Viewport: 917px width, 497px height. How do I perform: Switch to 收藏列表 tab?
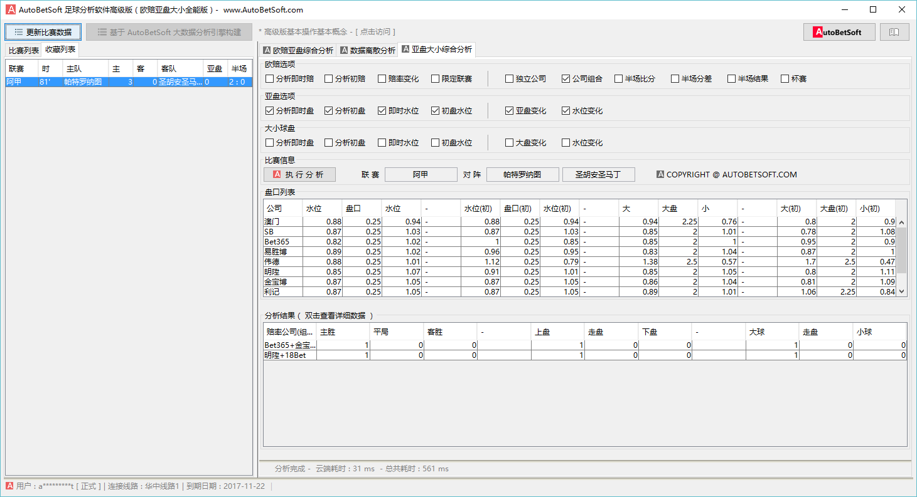[60, 50]
